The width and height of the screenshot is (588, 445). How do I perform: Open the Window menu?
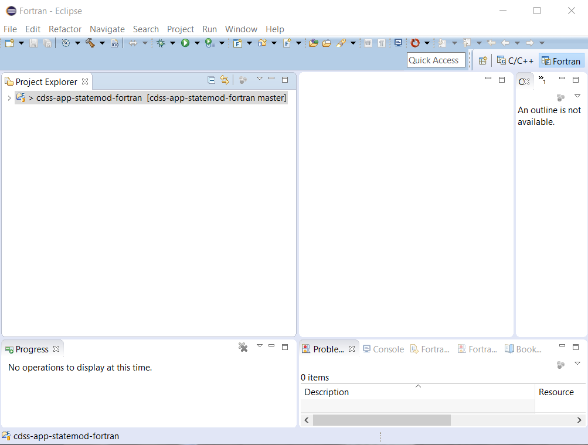pos(241,29)
